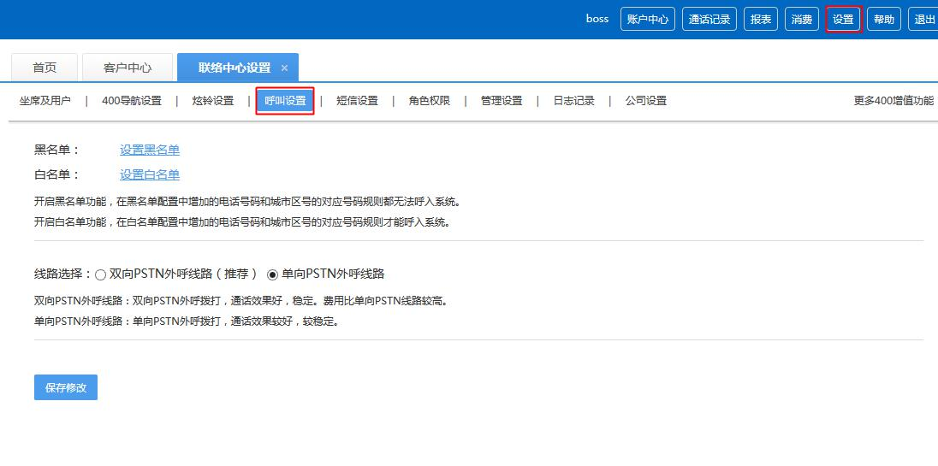Click the 设置 button in header
Image resolution: width=938 pixels, height=466 pixels.
click(843, 20)
